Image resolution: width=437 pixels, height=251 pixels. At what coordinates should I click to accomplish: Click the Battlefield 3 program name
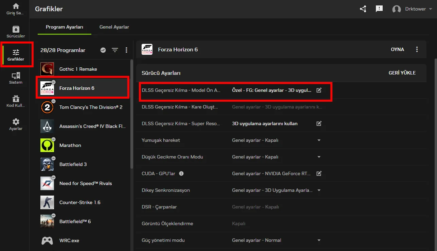(73, 164)
